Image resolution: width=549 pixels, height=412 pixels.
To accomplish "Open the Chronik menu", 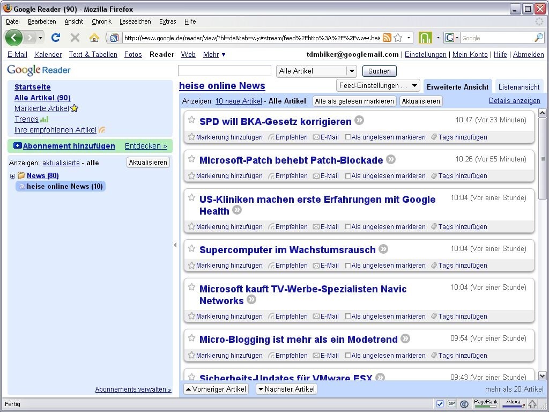I will click(102, 21).
